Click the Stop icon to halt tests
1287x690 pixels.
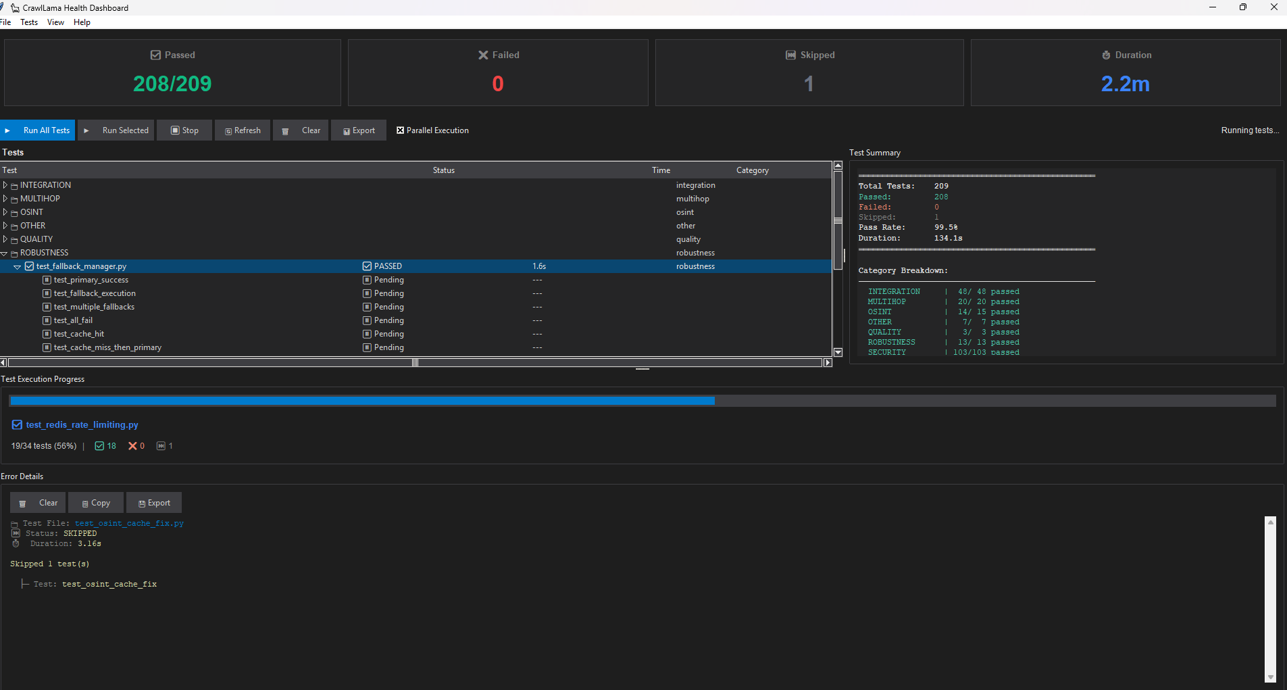[x=176, y=130]
